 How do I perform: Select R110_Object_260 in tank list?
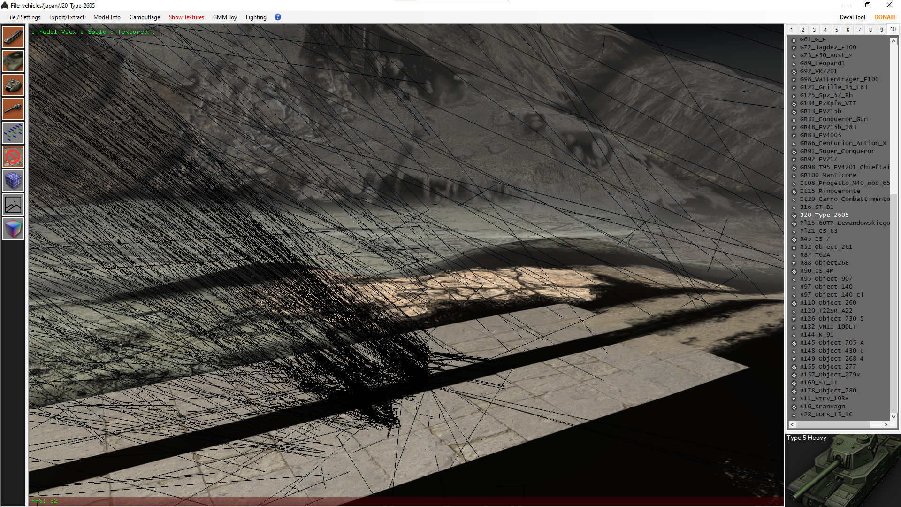(x=828, y=303)
